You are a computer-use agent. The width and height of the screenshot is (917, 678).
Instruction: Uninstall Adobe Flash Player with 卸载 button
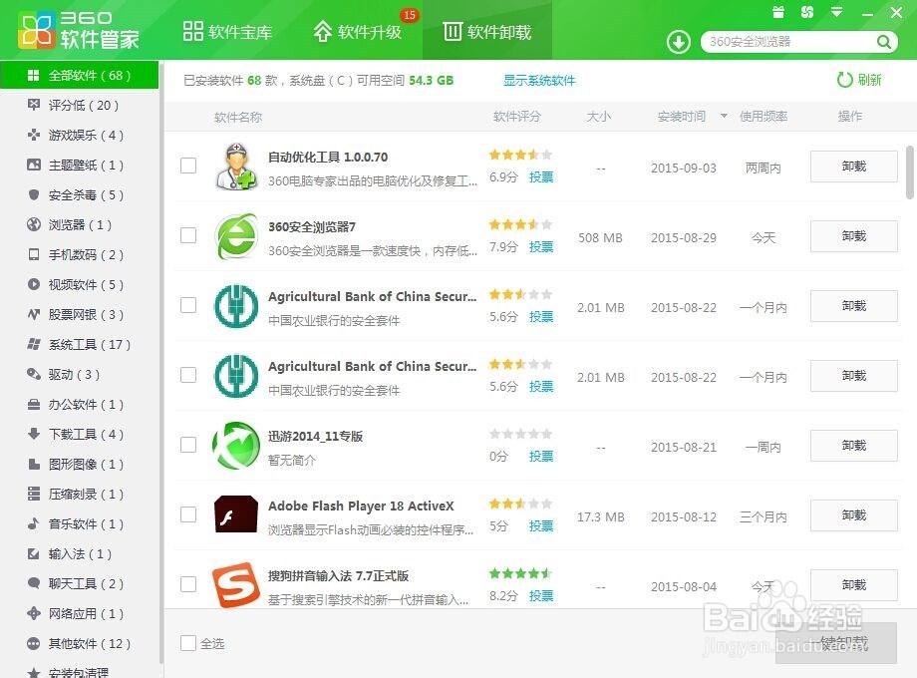[854, 514]
